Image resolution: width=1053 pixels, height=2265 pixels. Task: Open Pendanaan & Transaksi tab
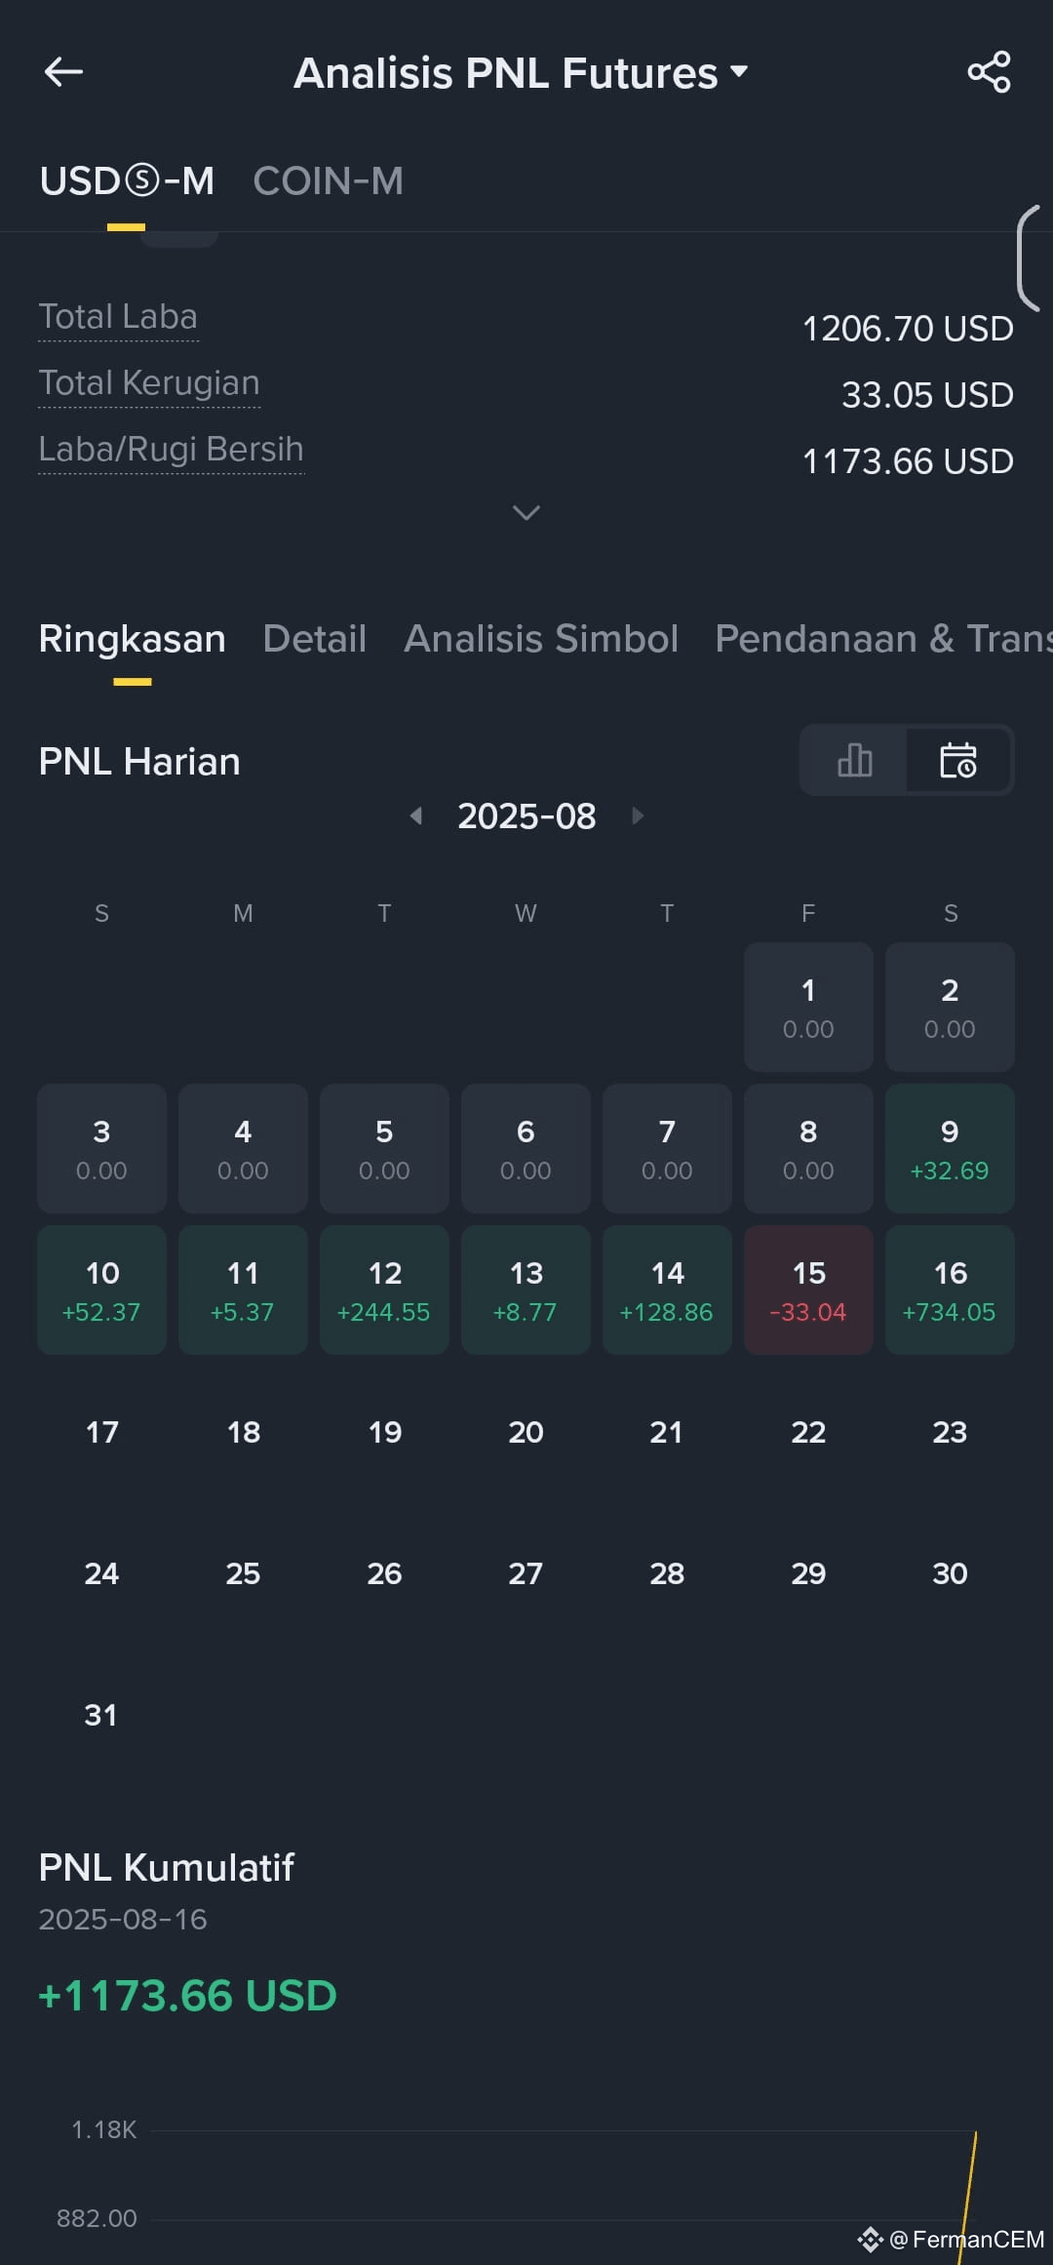(883, 639)
